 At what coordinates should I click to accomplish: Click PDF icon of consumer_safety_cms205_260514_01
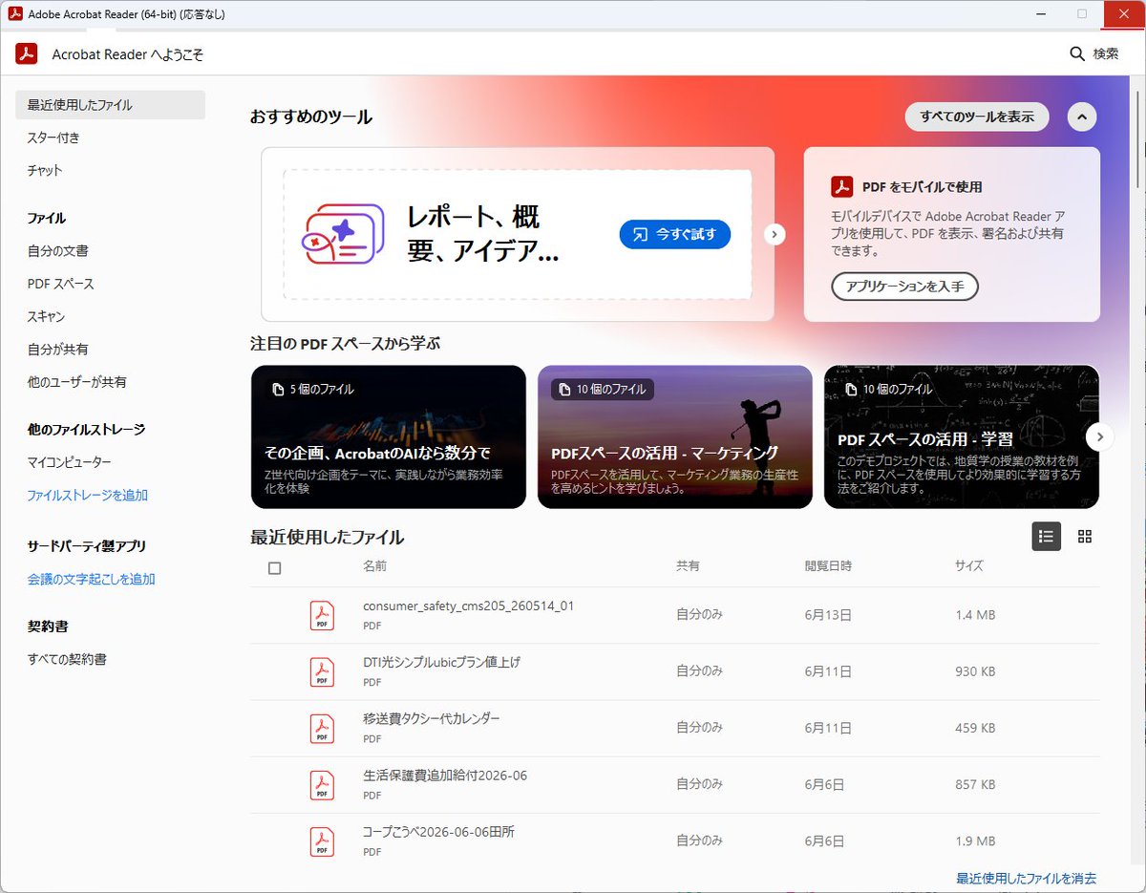coord(322,615)
